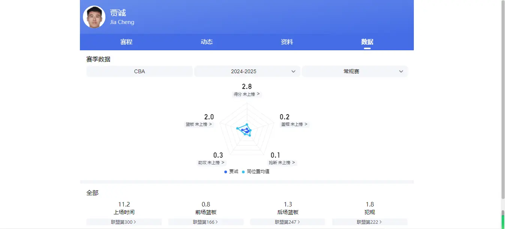Click Jia Cheng's profile photo

[94, 16]
